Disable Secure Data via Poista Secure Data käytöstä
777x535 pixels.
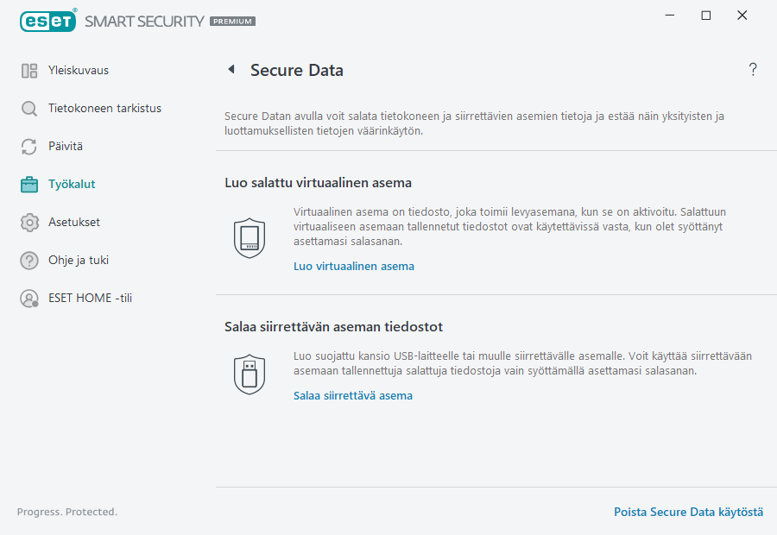pos(688,512)
